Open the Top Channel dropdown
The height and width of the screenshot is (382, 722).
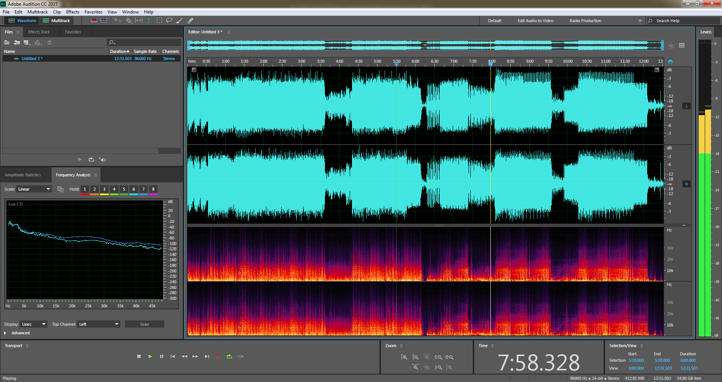[99, 324]
